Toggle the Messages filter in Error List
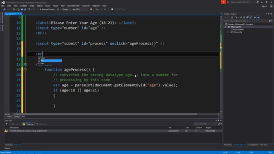 click(x=42, y=124)
